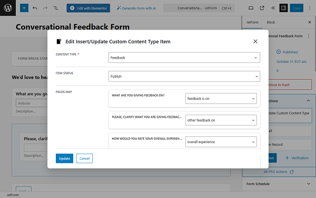Image resolution: width=316 pixels, height=198 pixels.
Task: Redo the last undone change
Action: (x=45, y=8)
